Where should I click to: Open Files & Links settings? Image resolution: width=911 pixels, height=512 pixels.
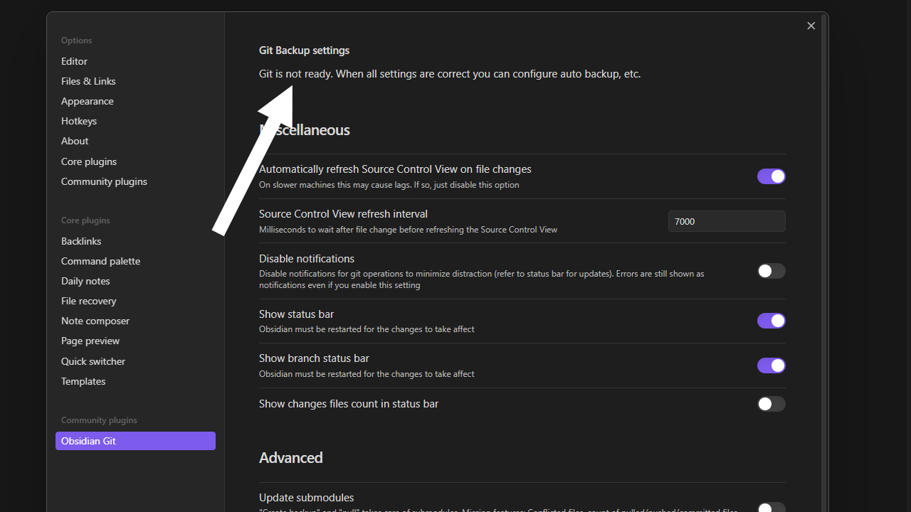(88, 81)
